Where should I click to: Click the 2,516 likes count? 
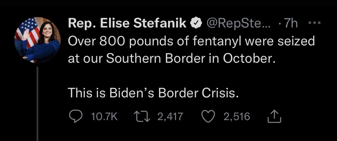click(x=237, y=117)
